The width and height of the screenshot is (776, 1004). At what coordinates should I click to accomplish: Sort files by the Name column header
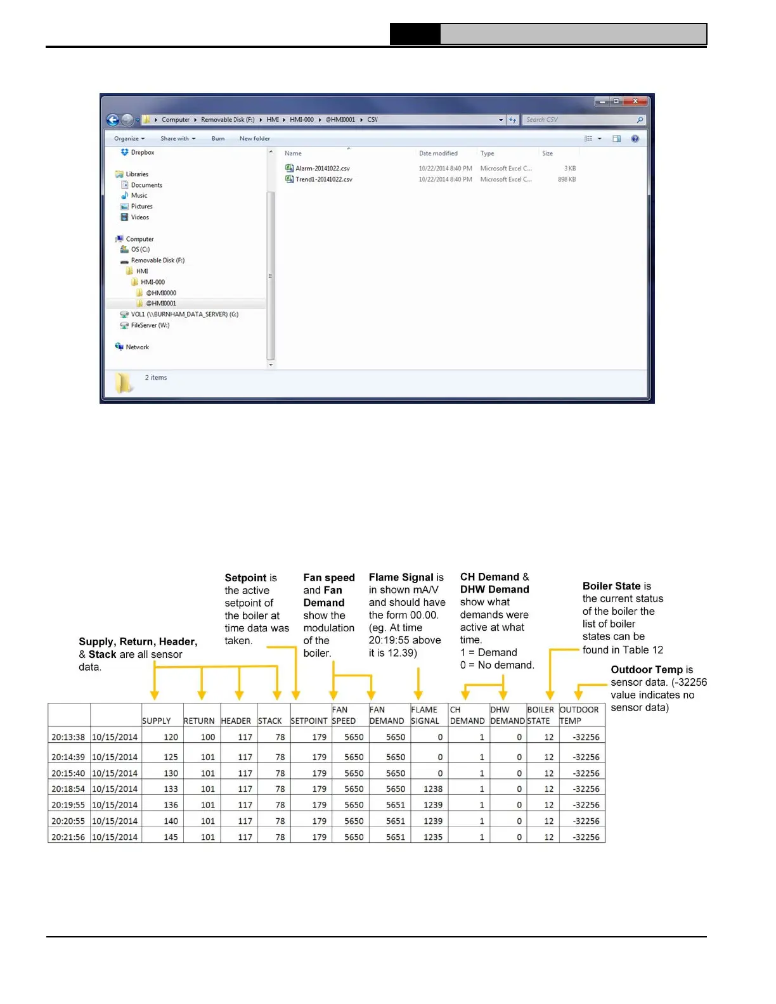tap(293, 153)
